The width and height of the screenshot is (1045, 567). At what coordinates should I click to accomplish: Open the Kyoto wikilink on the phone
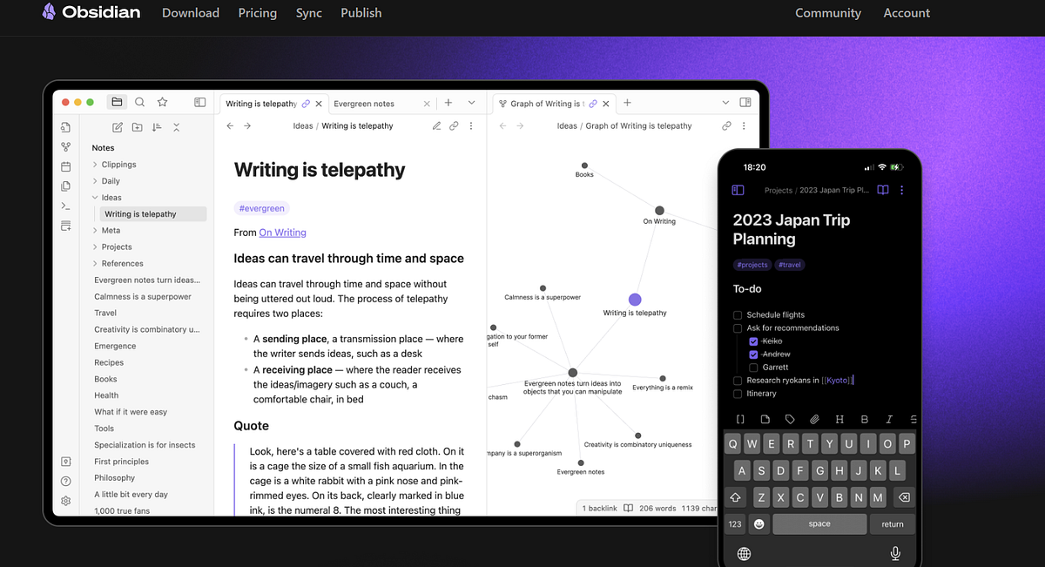pos(838,380)
